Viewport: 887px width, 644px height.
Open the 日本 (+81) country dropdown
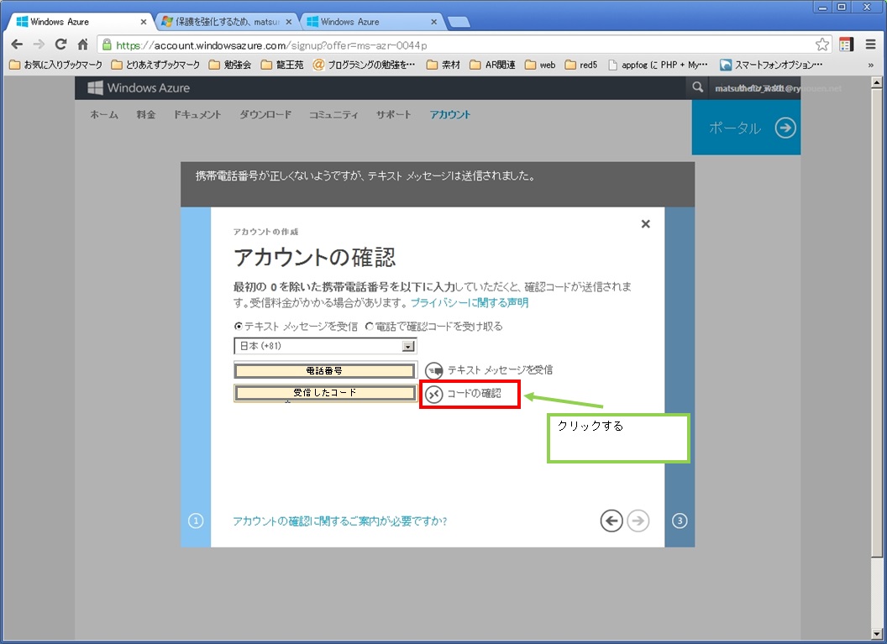tap(325, 345)
